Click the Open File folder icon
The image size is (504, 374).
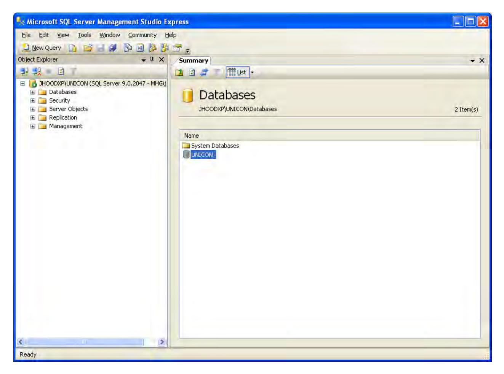[x=88, y=48]
